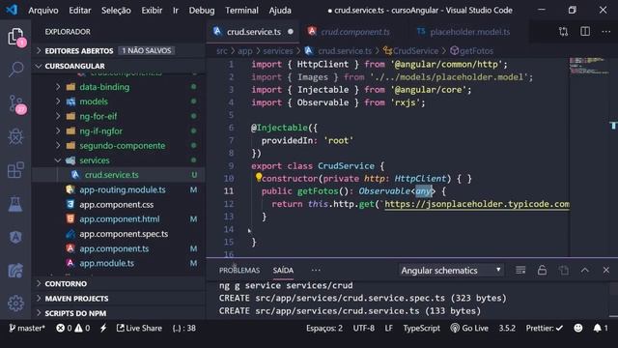The width and height of the screenshot is (618, 348).
Task: Open Source Control view icon
Action: point(16,104)
